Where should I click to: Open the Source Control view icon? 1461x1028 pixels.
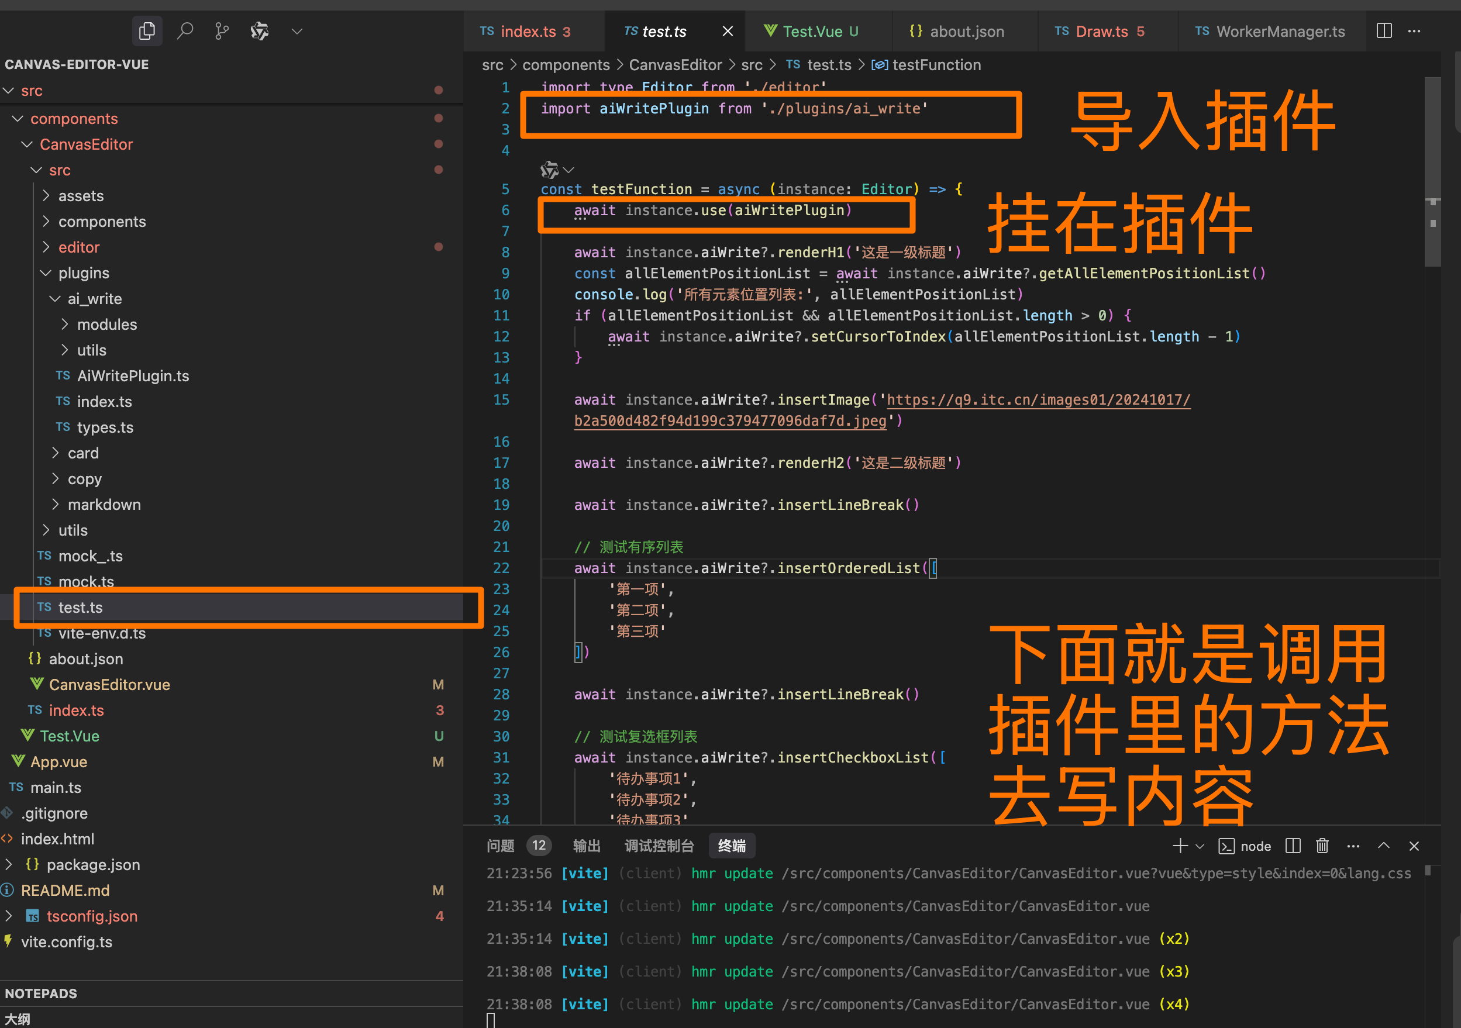(x=222, y=30)
